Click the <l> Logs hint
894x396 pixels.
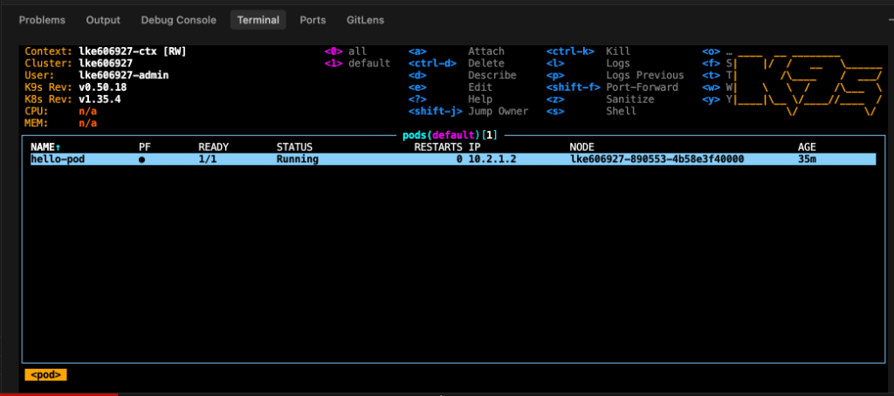point(588,64)
